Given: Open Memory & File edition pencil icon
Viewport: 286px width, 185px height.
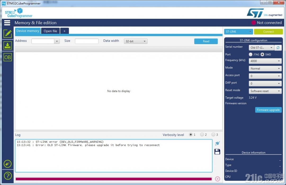Looking at the screenshot, I should (7, 34).
